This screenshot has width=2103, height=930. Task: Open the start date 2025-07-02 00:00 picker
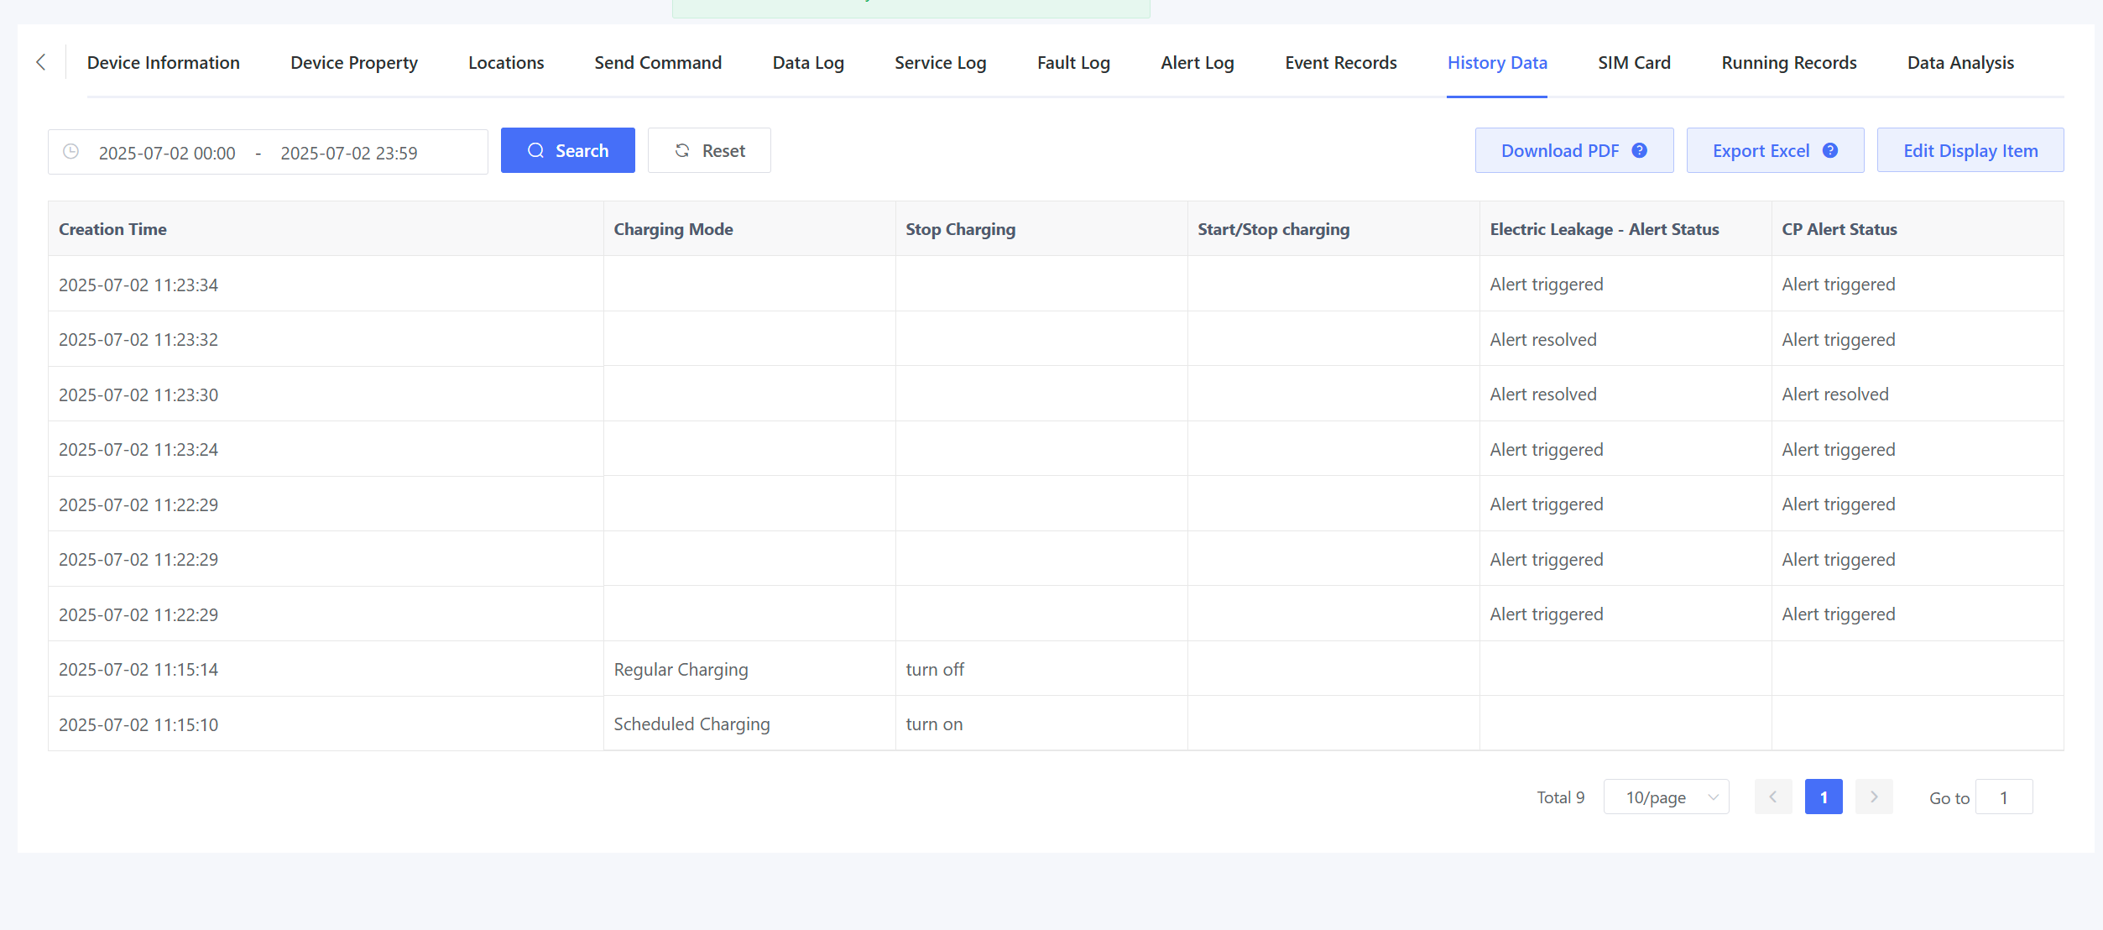[x=167, y=153]
